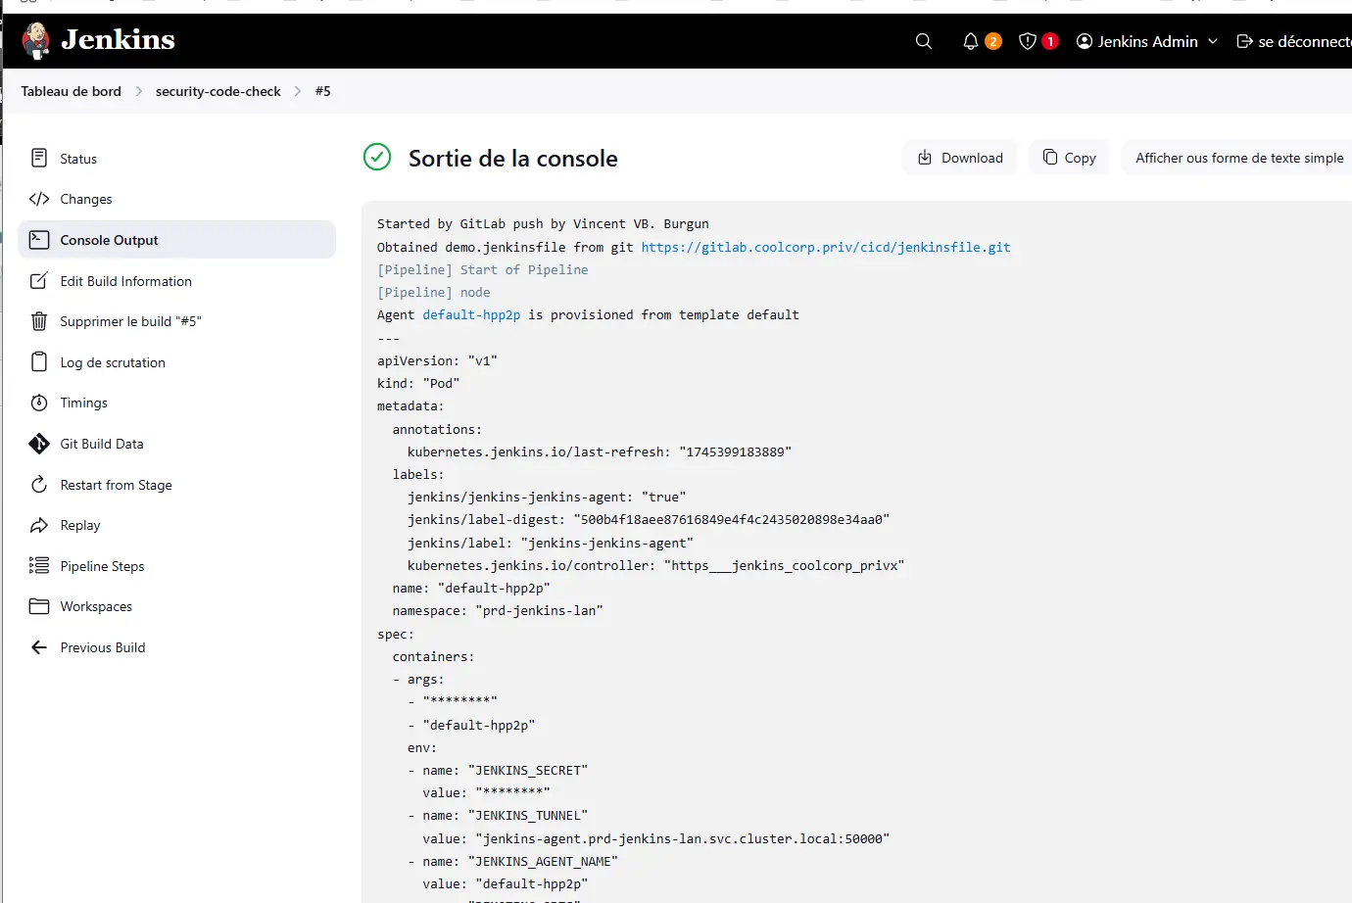The width and height of the screenshot is (1352, 903).
Task: Click the green build success checkmark
Action: point(377,157)
